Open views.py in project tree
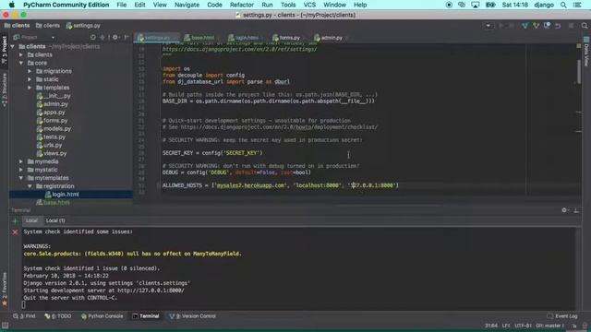Viewport: 591px width, 332px height. point(52,154)
